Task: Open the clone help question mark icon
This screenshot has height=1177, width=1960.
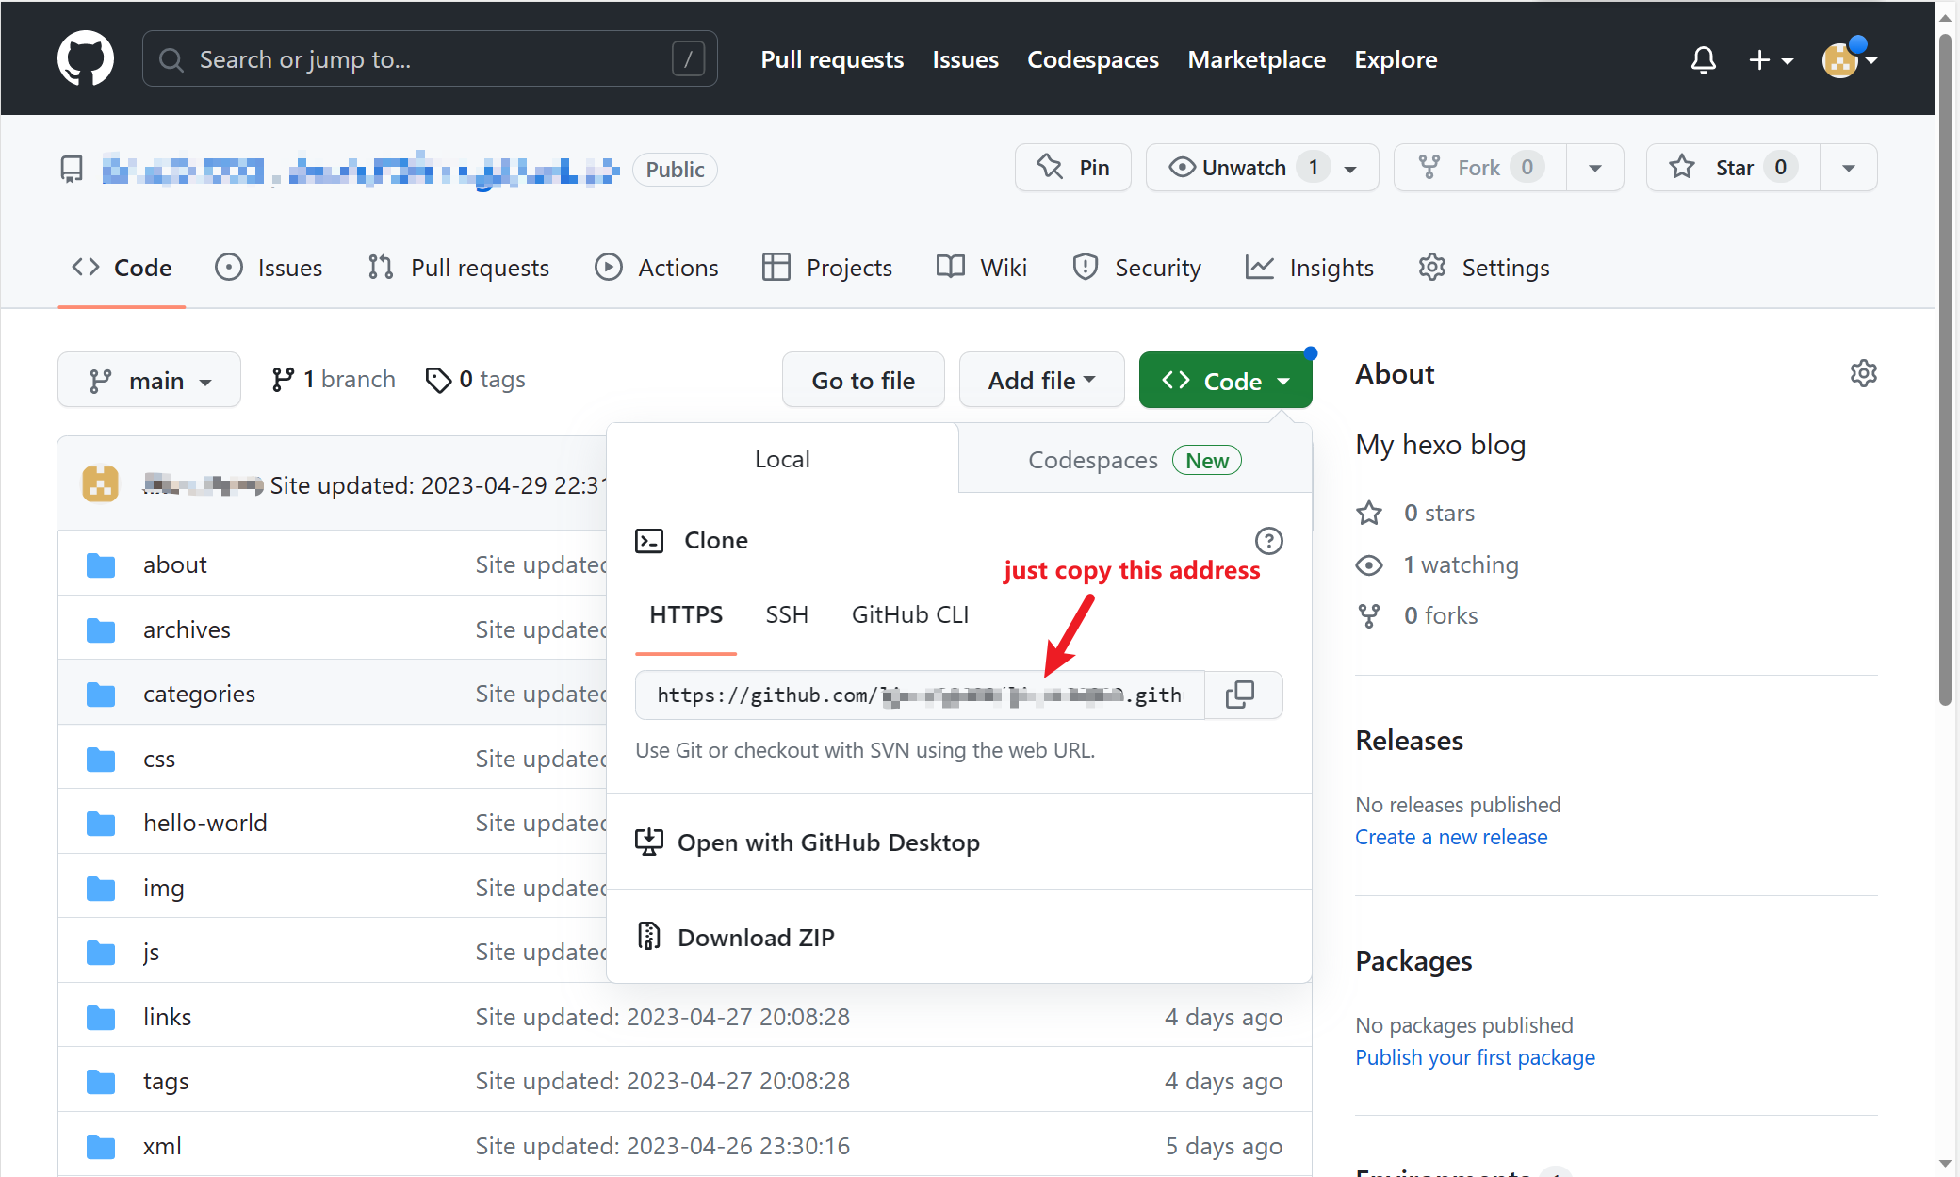Action: (1269, 540)
